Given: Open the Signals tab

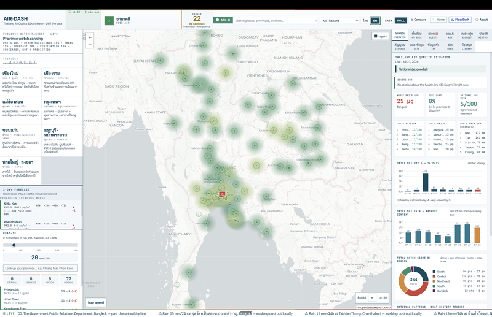Looking at the screenshot, I should (x=400, y=47).
